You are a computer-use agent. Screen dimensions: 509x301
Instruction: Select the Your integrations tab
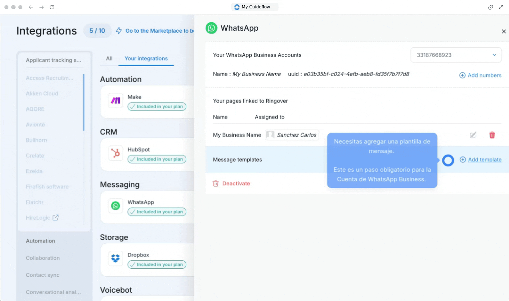point(146,59)
